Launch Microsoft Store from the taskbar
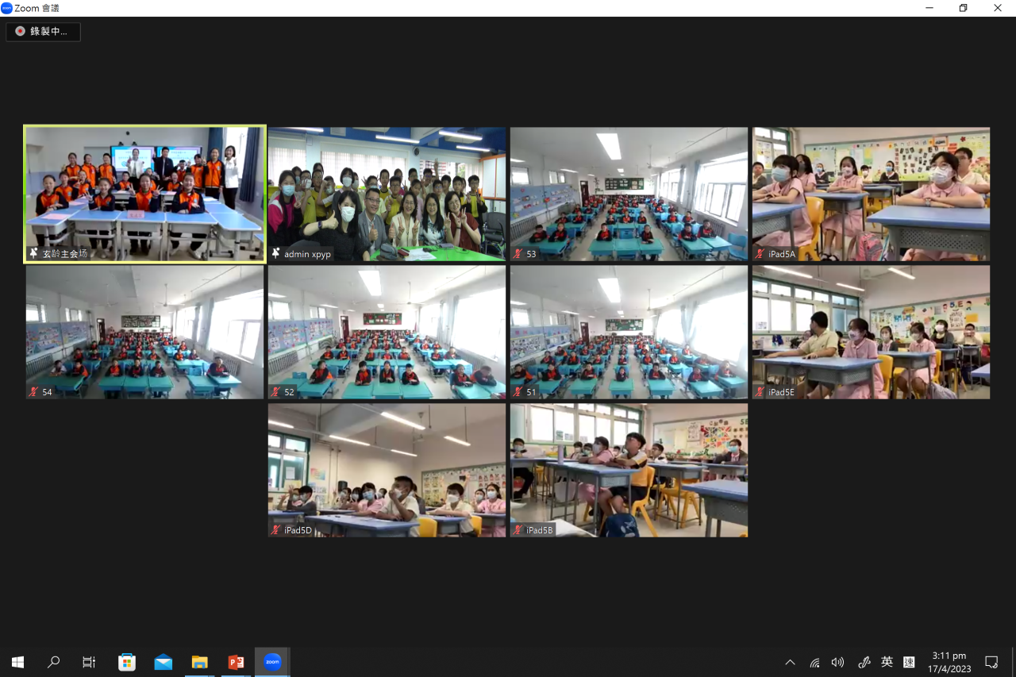The width and height of the screenshot is (1016, 677). pos(126,662)
